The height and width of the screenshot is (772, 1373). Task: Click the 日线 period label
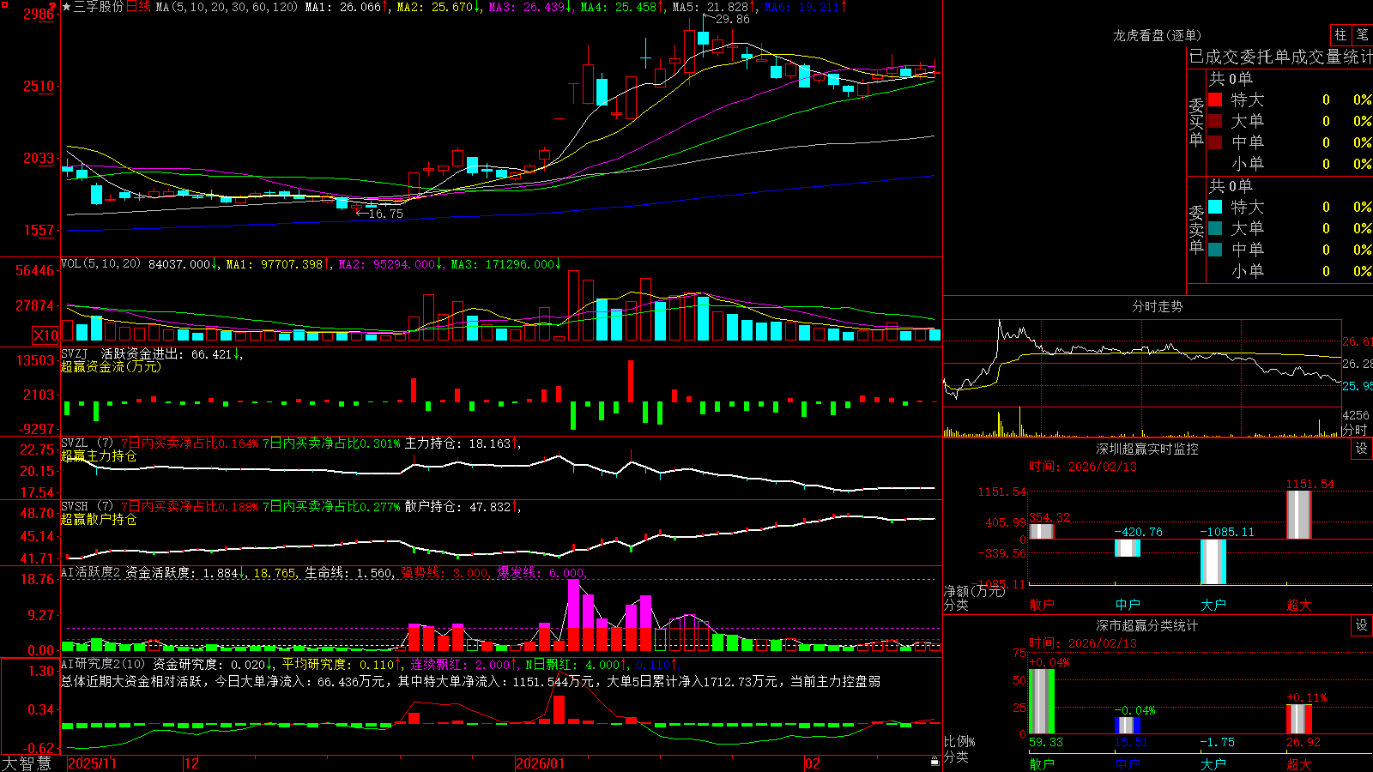point(138,7)
